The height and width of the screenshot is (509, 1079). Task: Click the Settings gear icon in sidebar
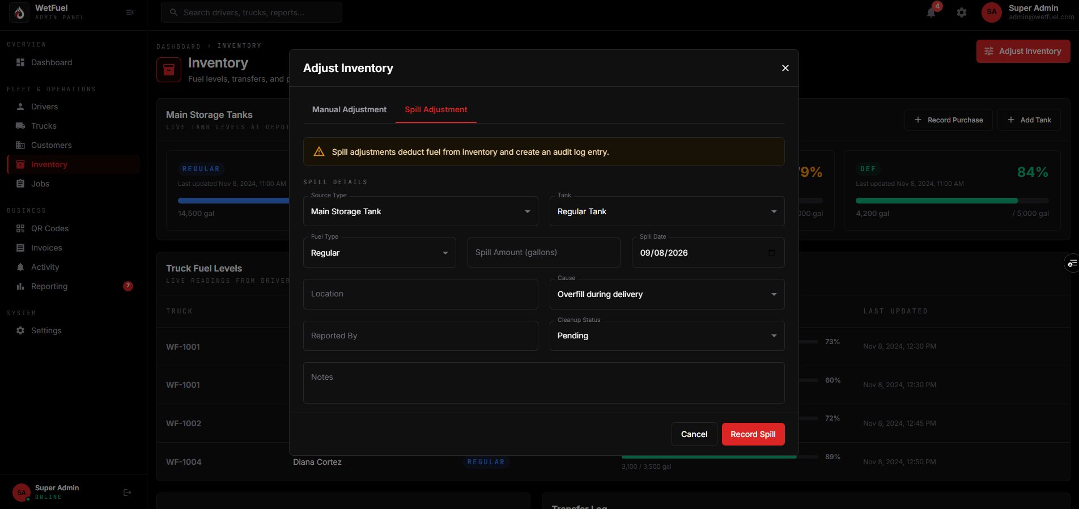click(x=20, y=330)
